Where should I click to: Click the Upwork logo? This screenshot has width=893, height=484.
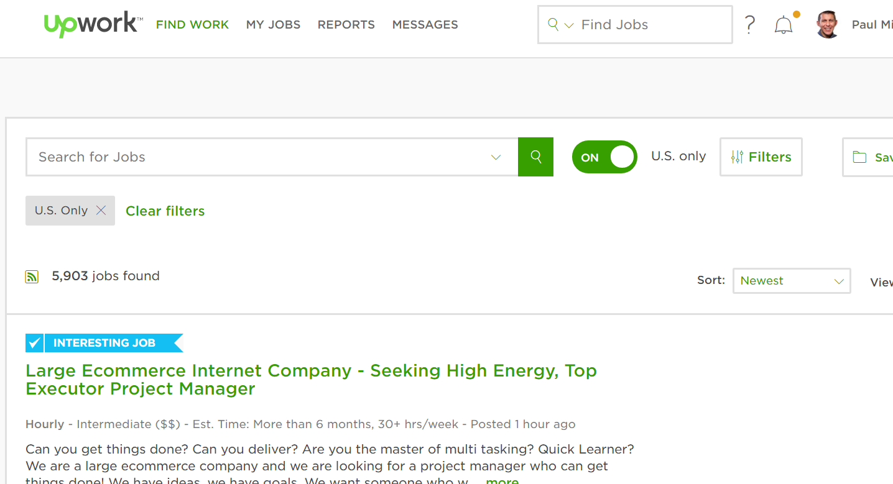click(x=93, y=24)
